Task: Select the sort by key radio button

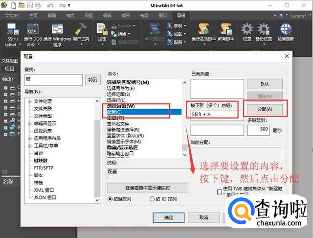Action: coord(110,199)
